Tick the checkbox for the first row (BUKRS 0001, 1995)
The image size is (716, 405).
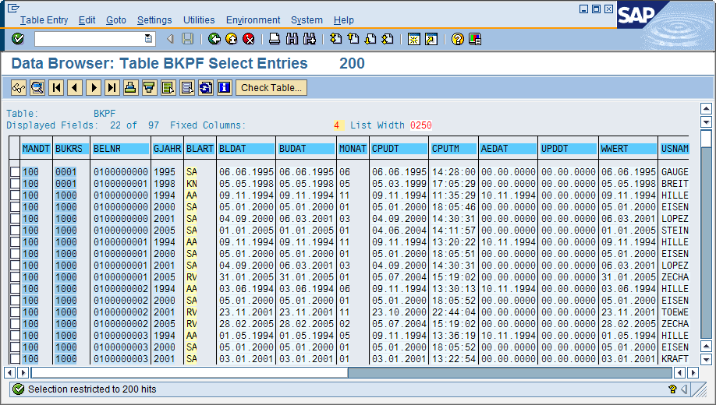click(x=14, y=172)
